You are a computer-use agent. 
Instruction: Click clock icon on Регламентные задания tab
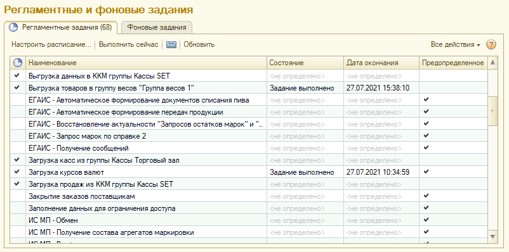click(x=13, y=27)
